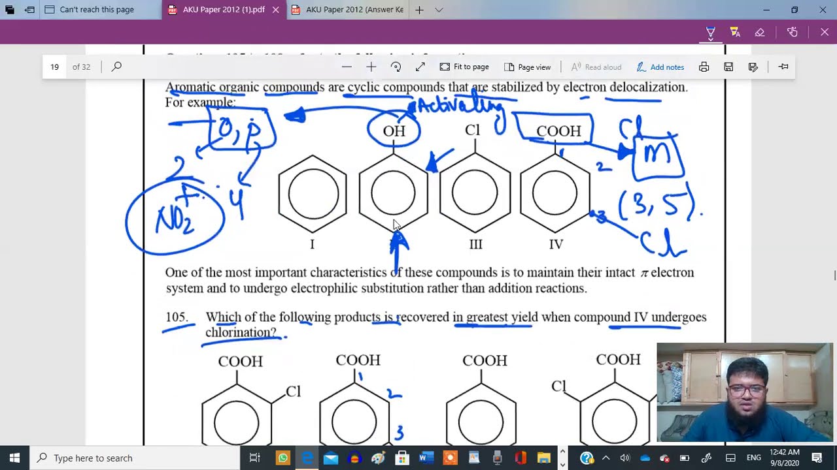Screen dimensions: 837x470
Task: Select the highlighter inking tool
Action: click(x=735, y=32)
